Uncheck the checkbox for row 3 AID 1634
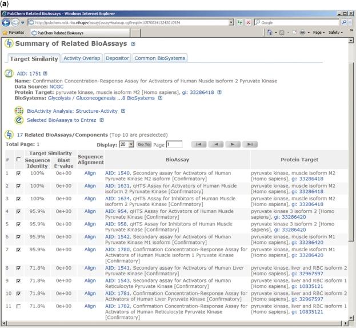The height and width of the screenshot is (328, 356). tap(19, 199)
